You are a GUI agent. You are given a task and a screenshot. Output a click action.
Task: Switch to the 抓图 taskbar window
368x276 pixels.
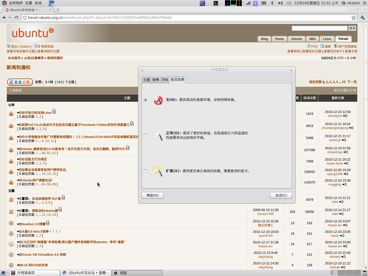click(x=137, y=273)
